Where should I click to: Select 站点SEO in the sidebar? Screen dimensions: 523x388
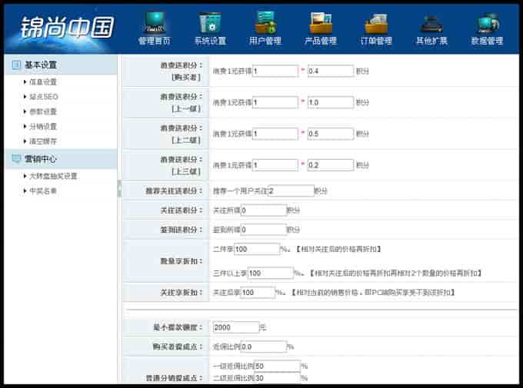43,97
